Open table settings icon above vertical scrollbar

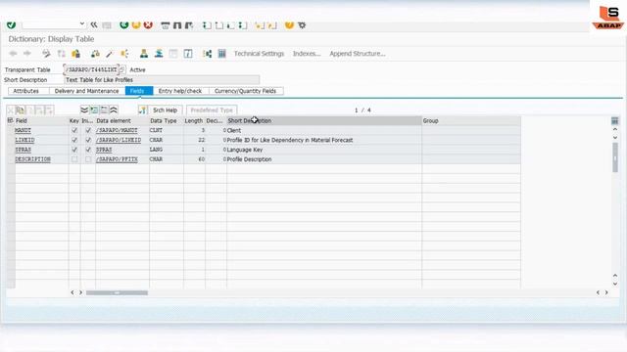pyautogui.click(x=614, y=120)
